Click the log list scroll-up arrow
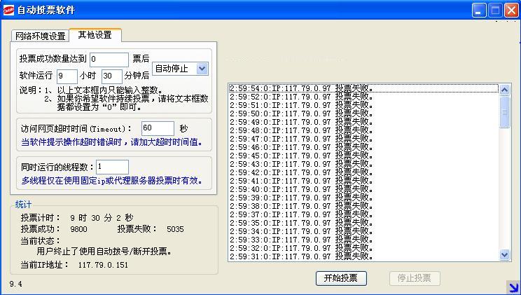 tap(505, 90)
